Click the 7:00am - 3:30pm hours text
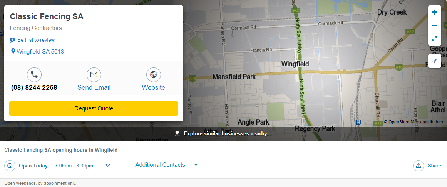 coord(74,166)
